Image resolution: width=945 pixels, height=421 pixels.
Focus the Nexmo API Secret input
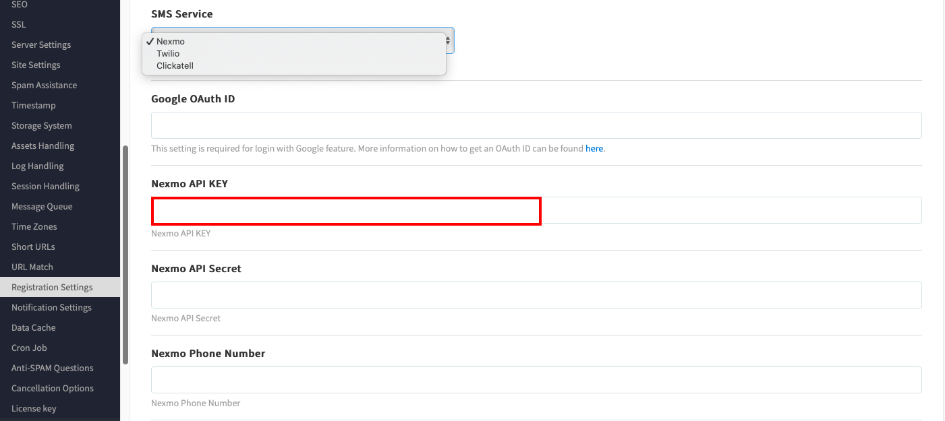(536, 295)
